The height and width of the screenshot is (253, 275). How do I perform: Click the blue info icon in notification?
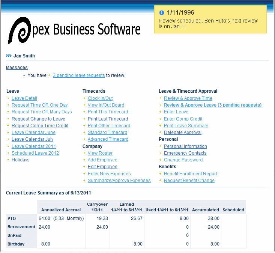161,13
